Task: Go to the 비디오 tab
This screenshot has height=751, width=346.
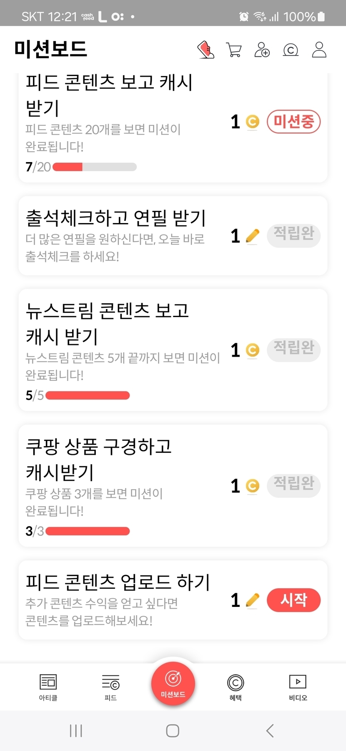Action: click(298, 687)
